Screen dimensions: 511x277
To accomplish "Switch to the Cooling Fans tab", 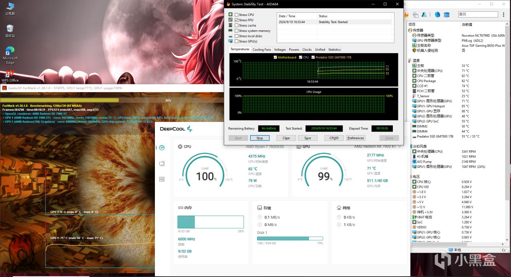I will click(261, 49).
